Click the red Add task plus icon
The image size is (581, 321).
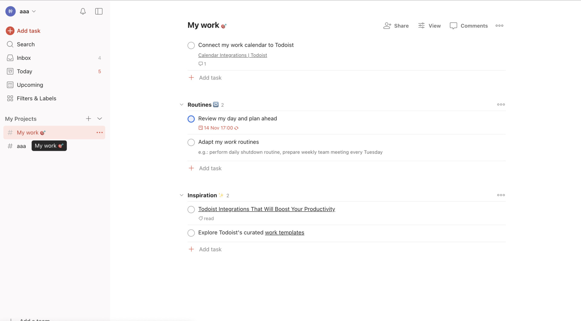click(x=10, y=31)
